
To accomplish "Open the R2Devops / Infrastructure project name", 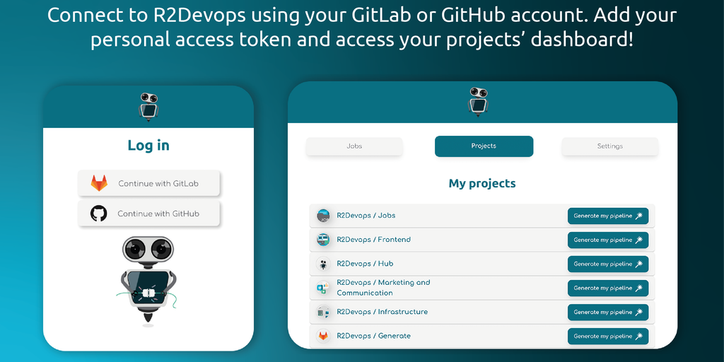I will point(383,312).
